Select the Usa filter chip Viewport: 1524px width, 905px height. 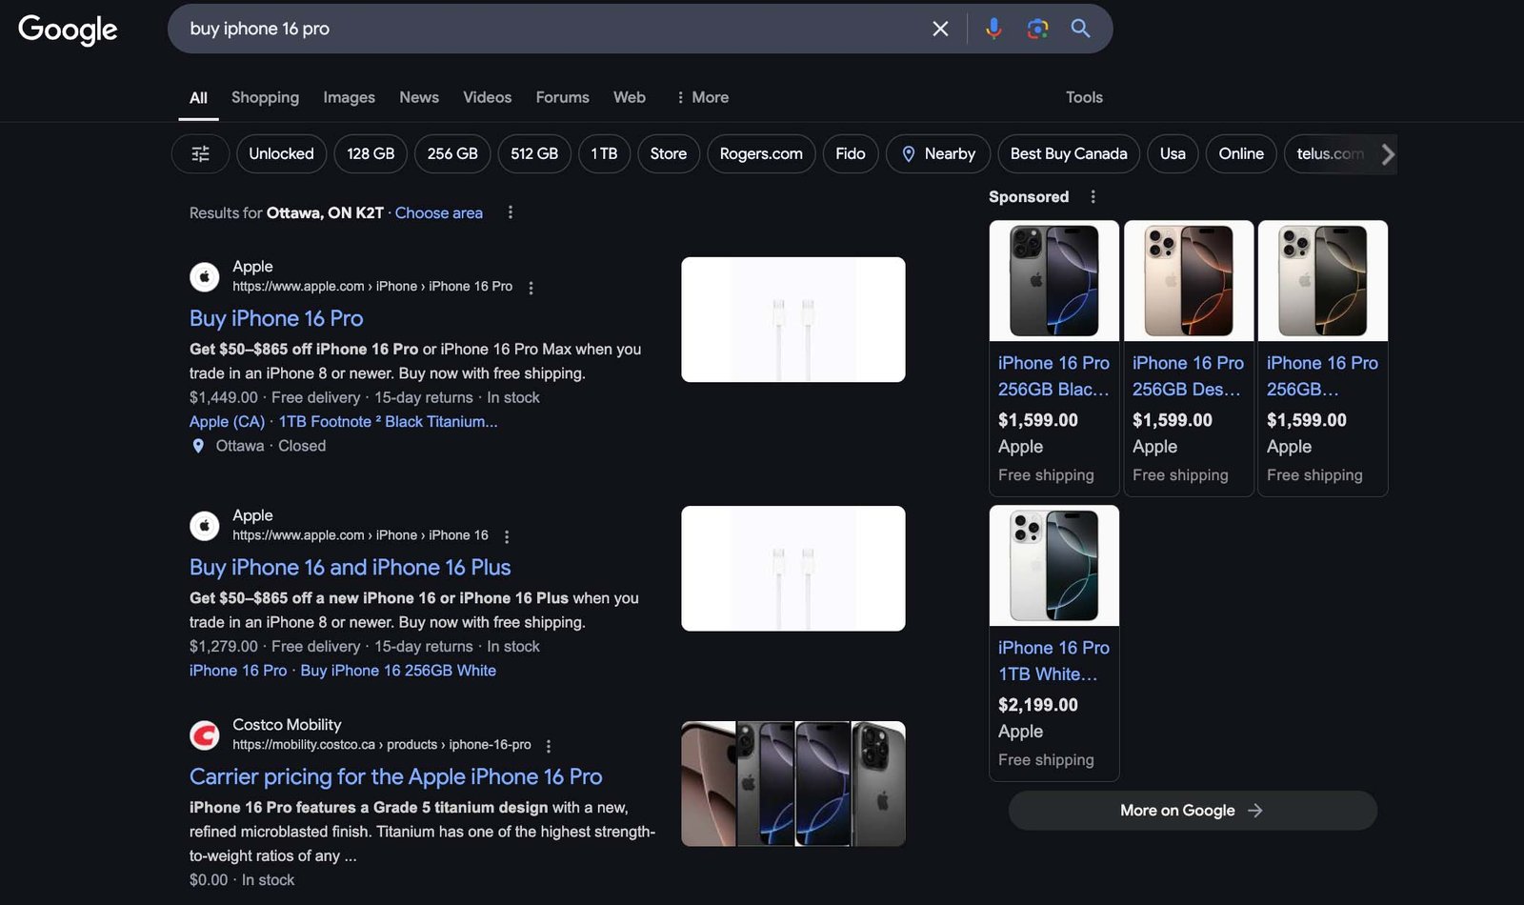(x=1173, y=153)
